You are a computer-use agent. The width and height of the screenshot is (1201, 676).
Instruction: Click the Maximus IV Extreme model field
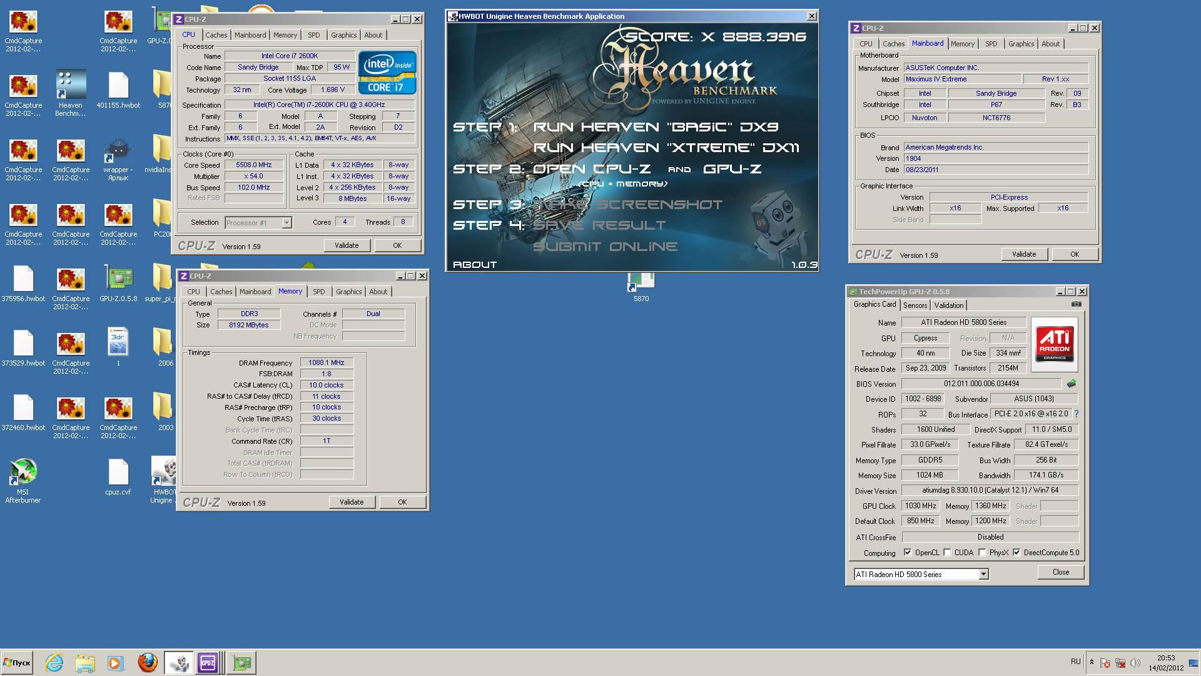[962, 79]
